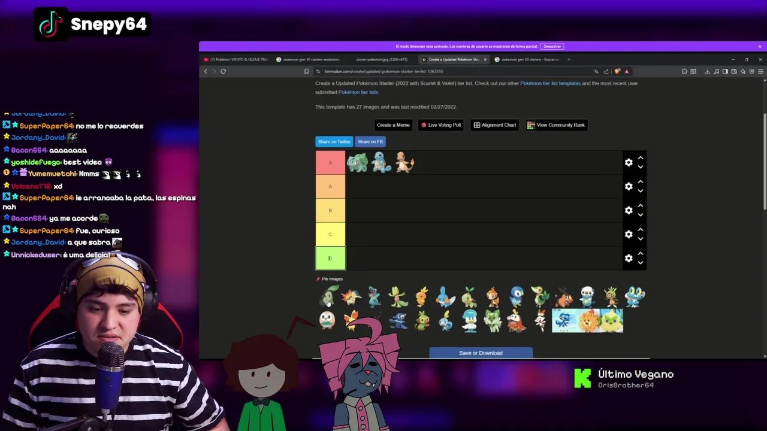Click the green D tier label
Image resolution: width=767 pixels, height=431 pixels.
pyautogui.click(x=330, y=258)
